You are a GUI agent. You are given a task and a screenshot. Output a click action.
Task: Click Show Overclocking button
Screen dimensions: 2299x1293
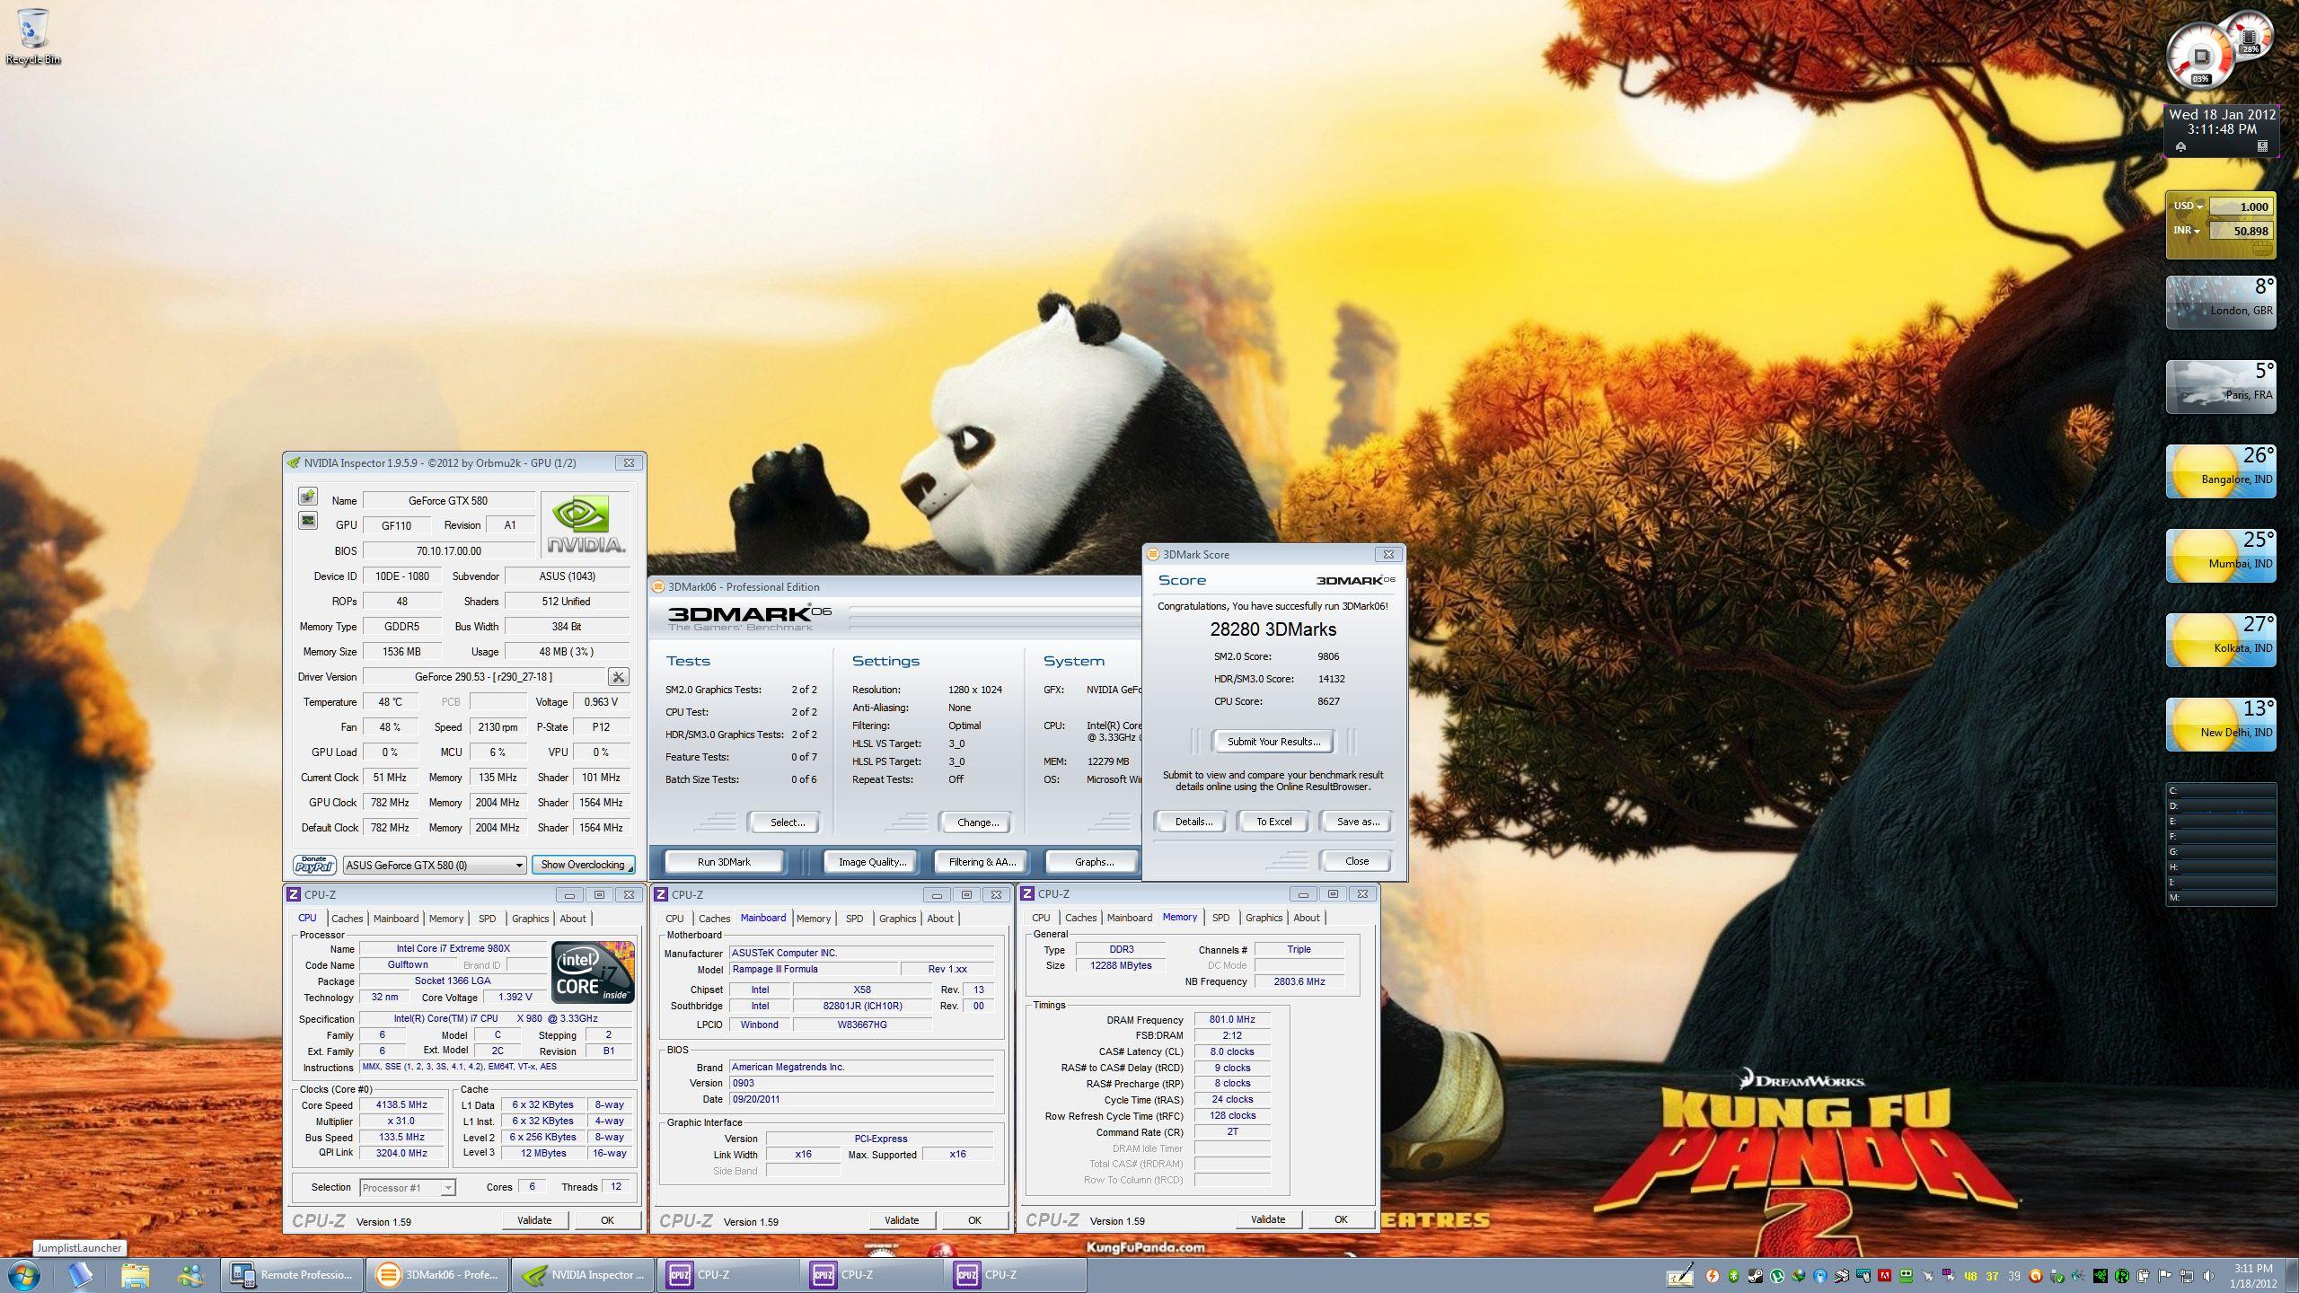(583, 865)
